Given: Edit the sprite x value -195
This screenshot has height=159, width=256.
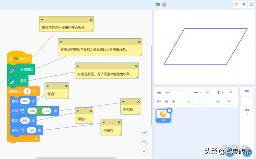Looking at the screenshot, I should 207,92.
